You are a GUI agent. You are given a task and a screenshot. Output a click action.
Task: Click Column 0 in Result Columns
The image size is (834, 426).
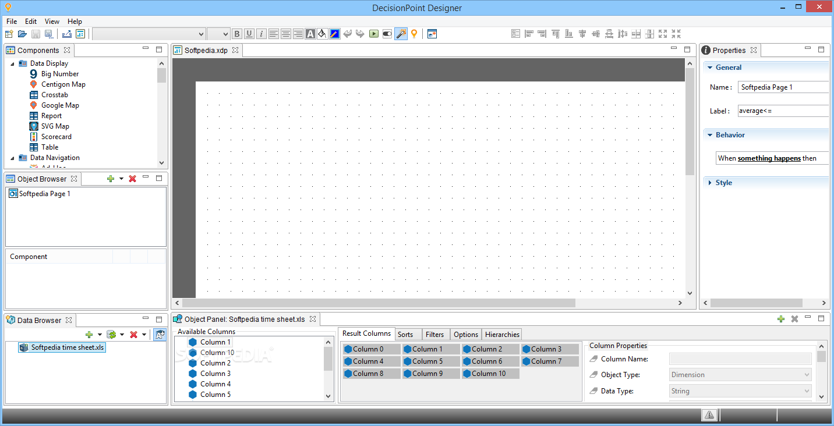(372, 349)
